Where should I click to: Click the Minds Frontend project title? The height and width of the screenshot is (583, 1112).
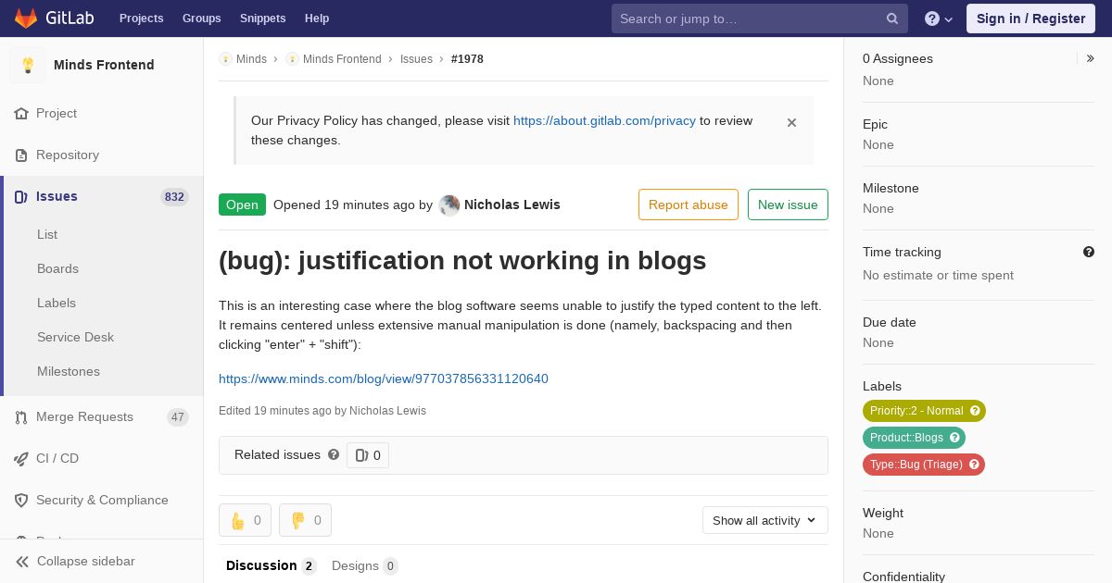click(104, 65)
